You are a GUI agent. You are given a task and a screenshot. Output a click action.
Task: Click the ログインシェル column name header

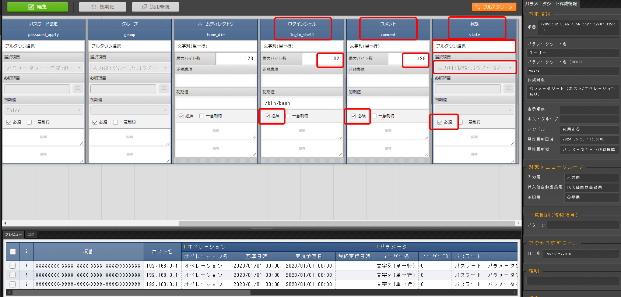tap(302, 24)
